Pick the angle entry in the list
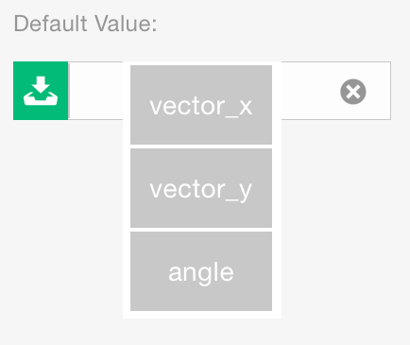Viewport: 410px width, 345px height. pos(201,271)
